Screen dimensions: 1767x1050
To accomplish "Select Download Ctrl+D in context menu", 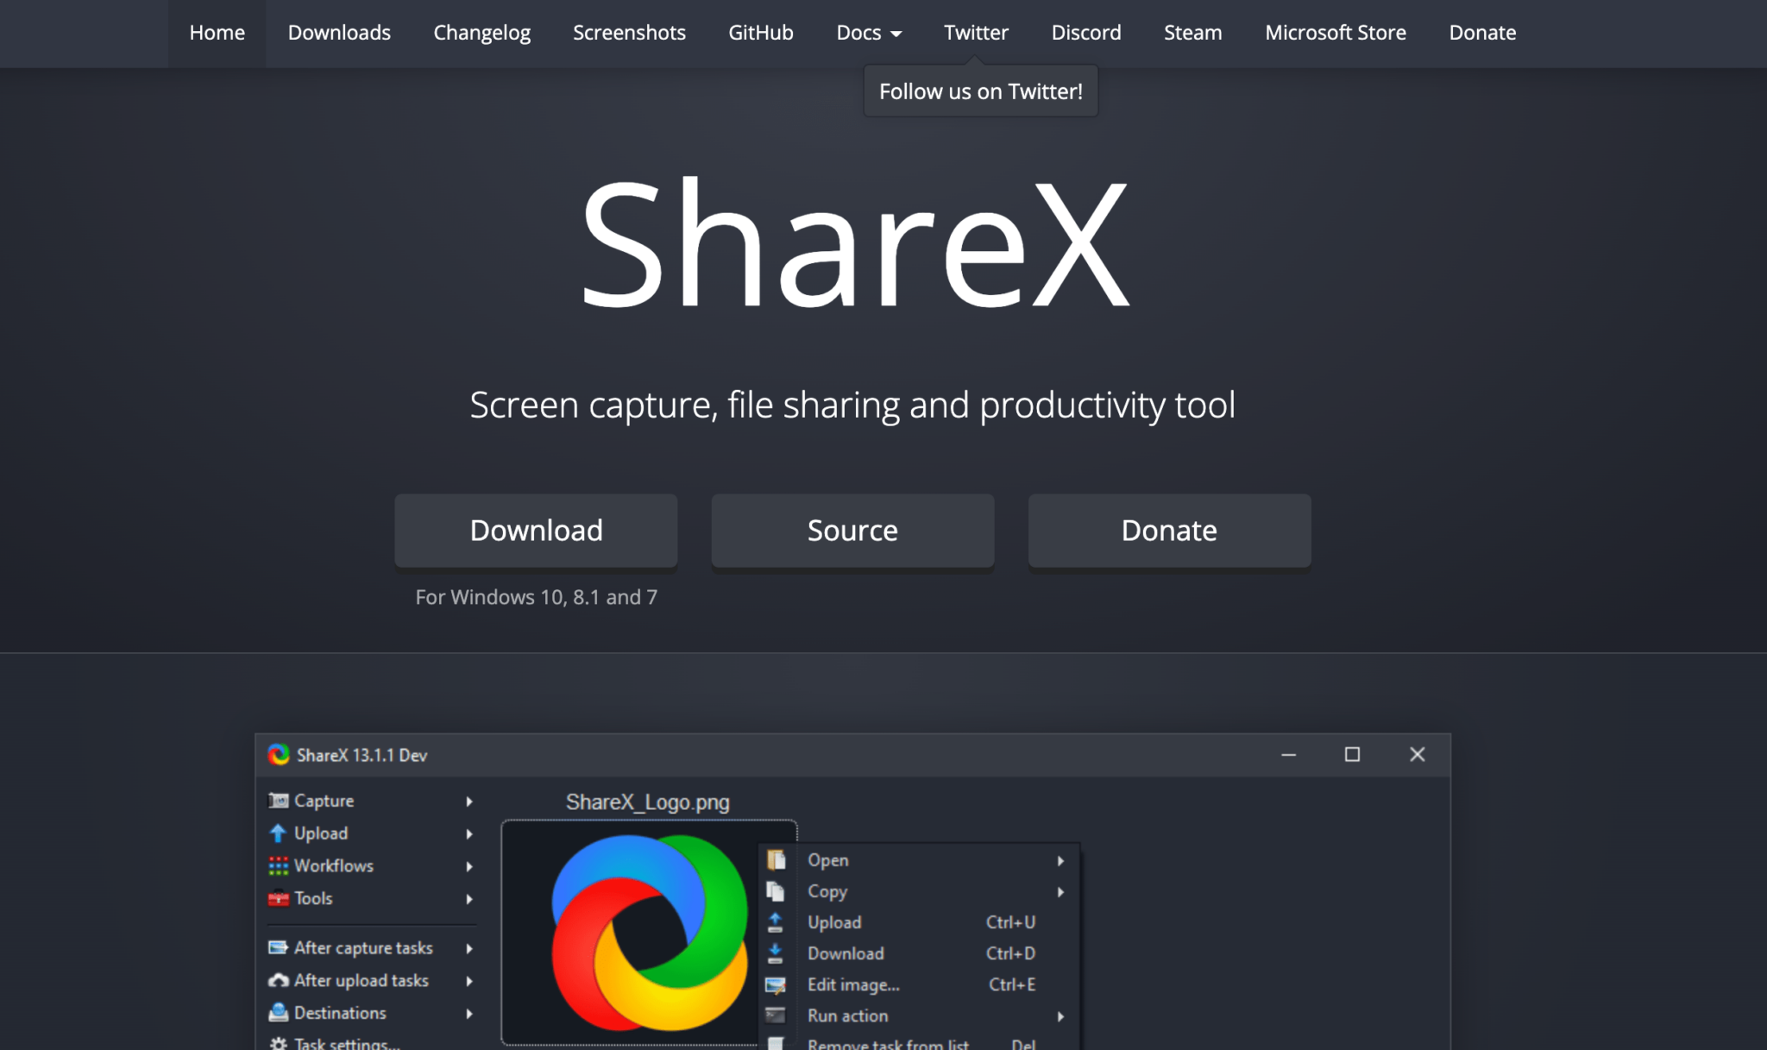I will (846, 953).
